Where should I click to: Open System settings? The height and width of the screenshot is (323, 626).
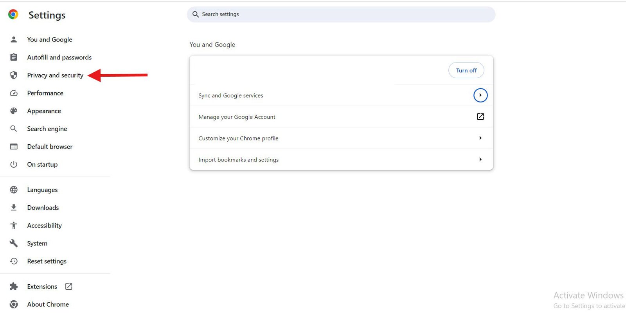(x=37, y=243)
